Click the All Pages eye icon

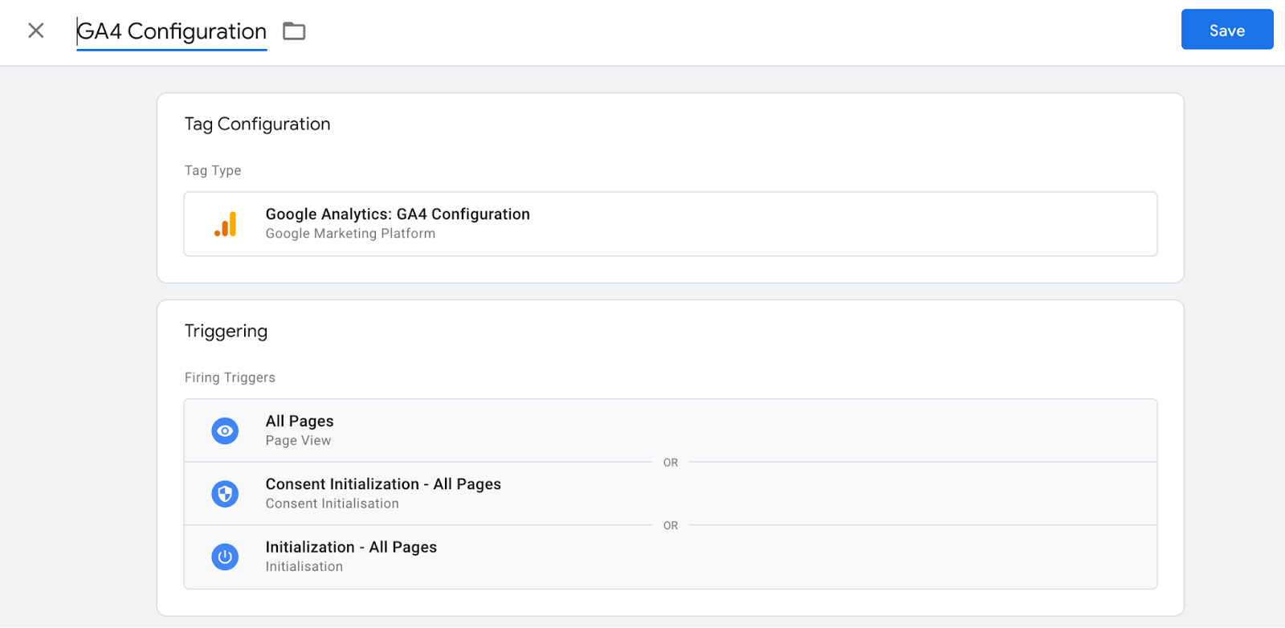point(225,431)
